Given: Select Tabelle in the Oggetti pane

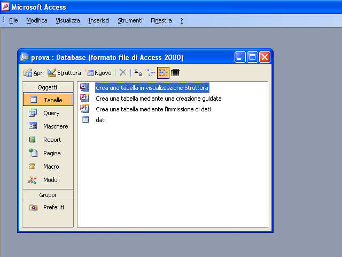Looking at the screenshot, I should click(x=48, y=100).
